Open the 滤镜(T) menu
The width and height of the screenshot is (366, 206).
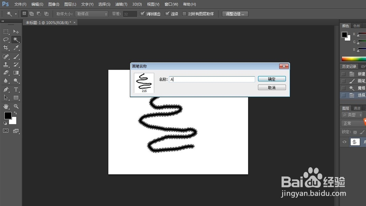pos(122,4)
